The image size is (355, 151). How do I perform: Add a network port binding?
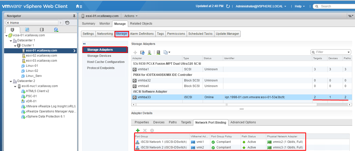click(x=138, y=130)
